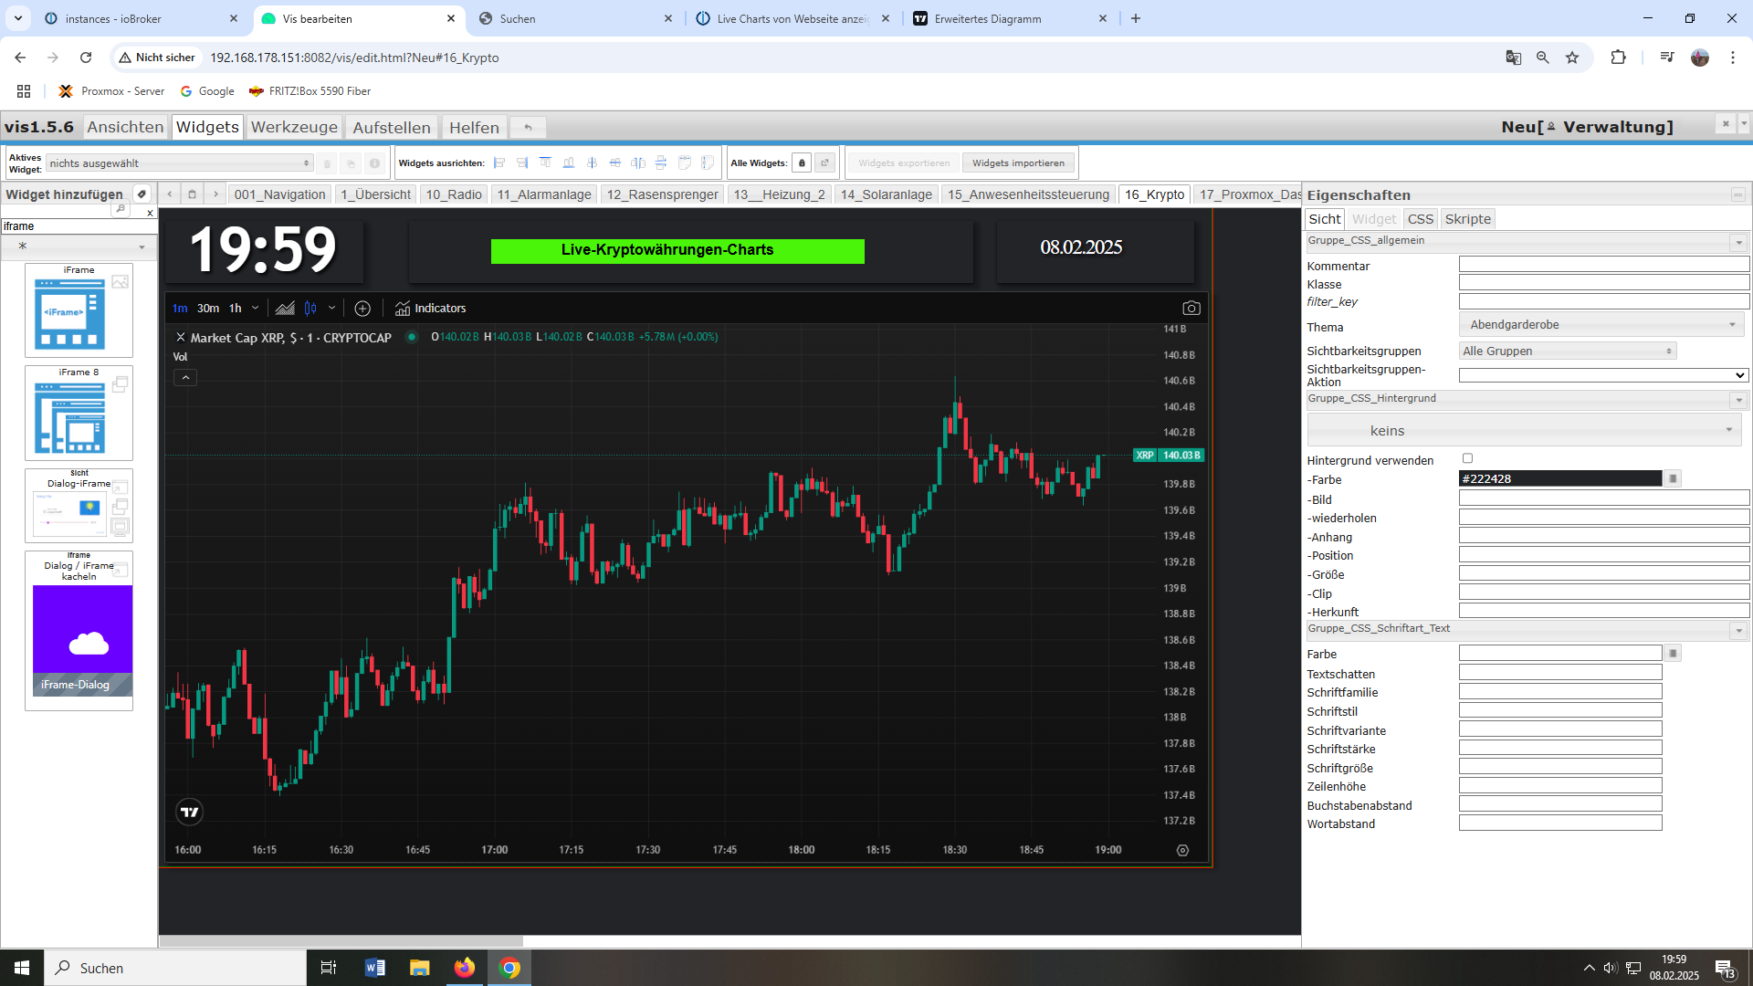Click the info icon next to active widget
1753x986 pixels.
pos(374,163)
